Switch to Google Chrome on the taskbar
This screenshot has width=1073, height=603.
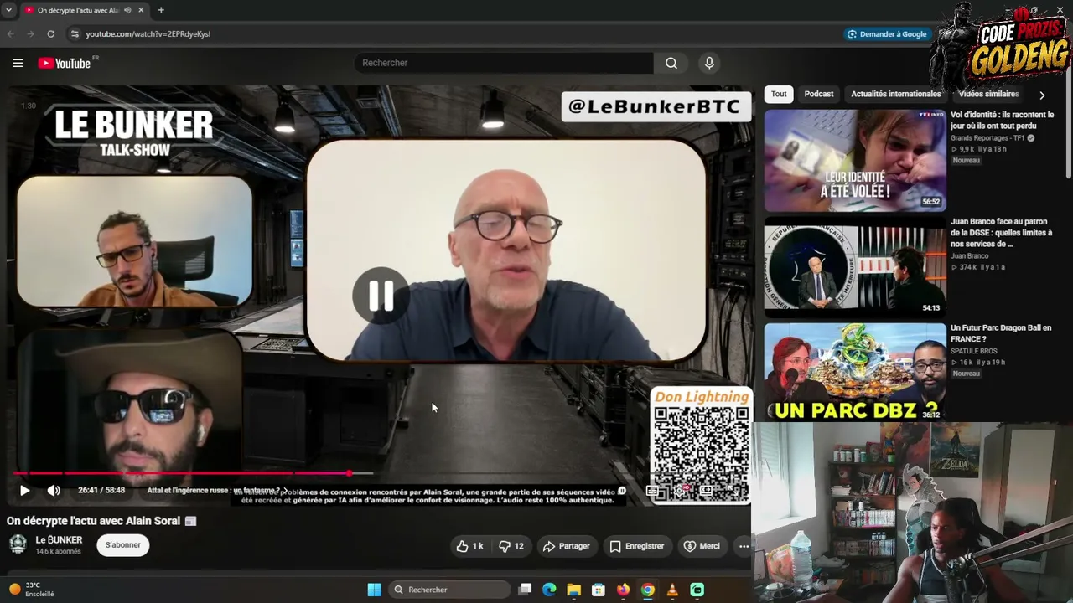647,590
